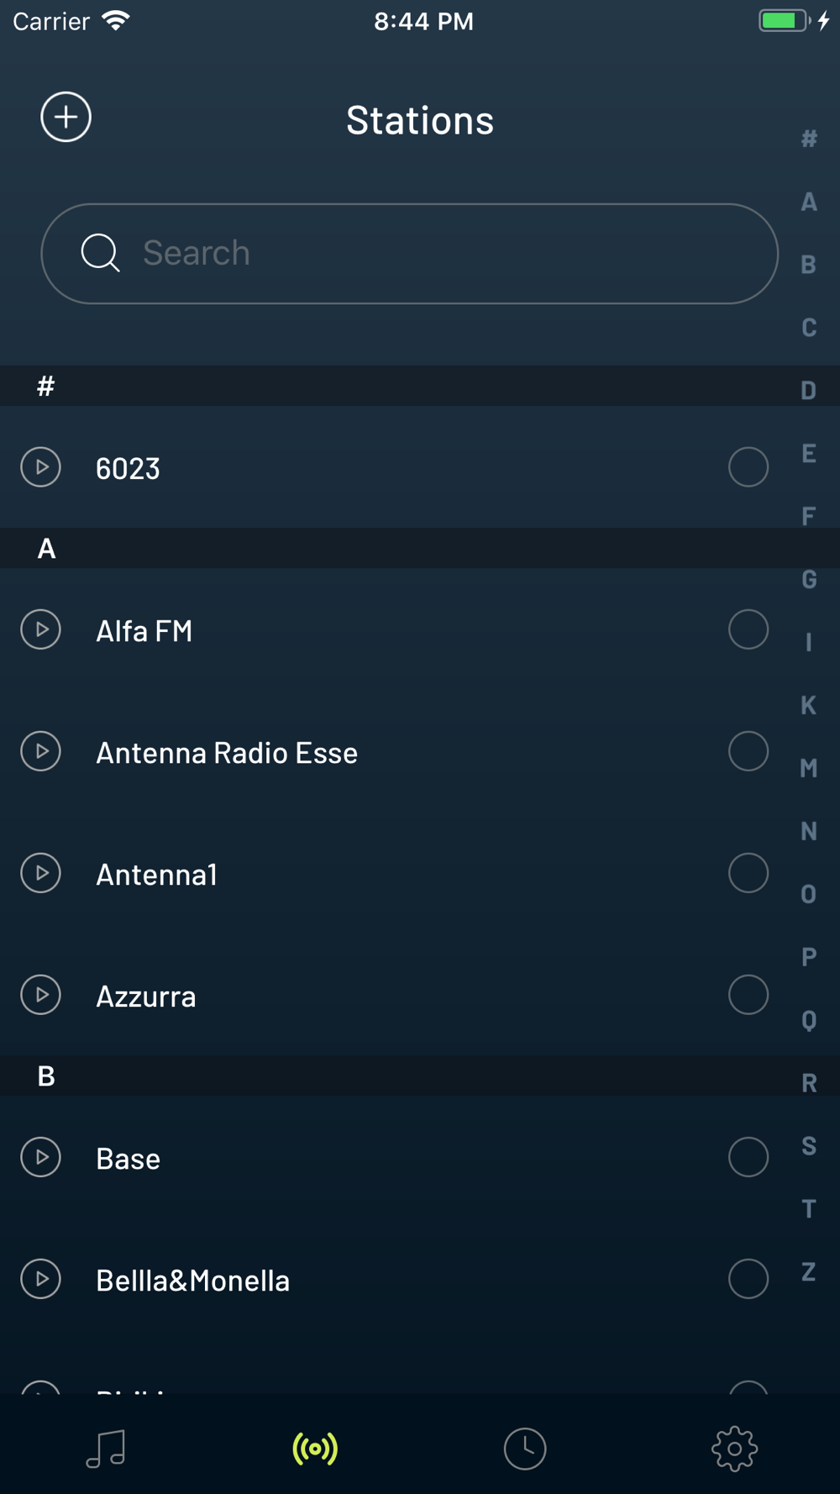The image size is (840, 1494).
Task: Start playback of Antenna Radio Esse
Action: (40, 751)
